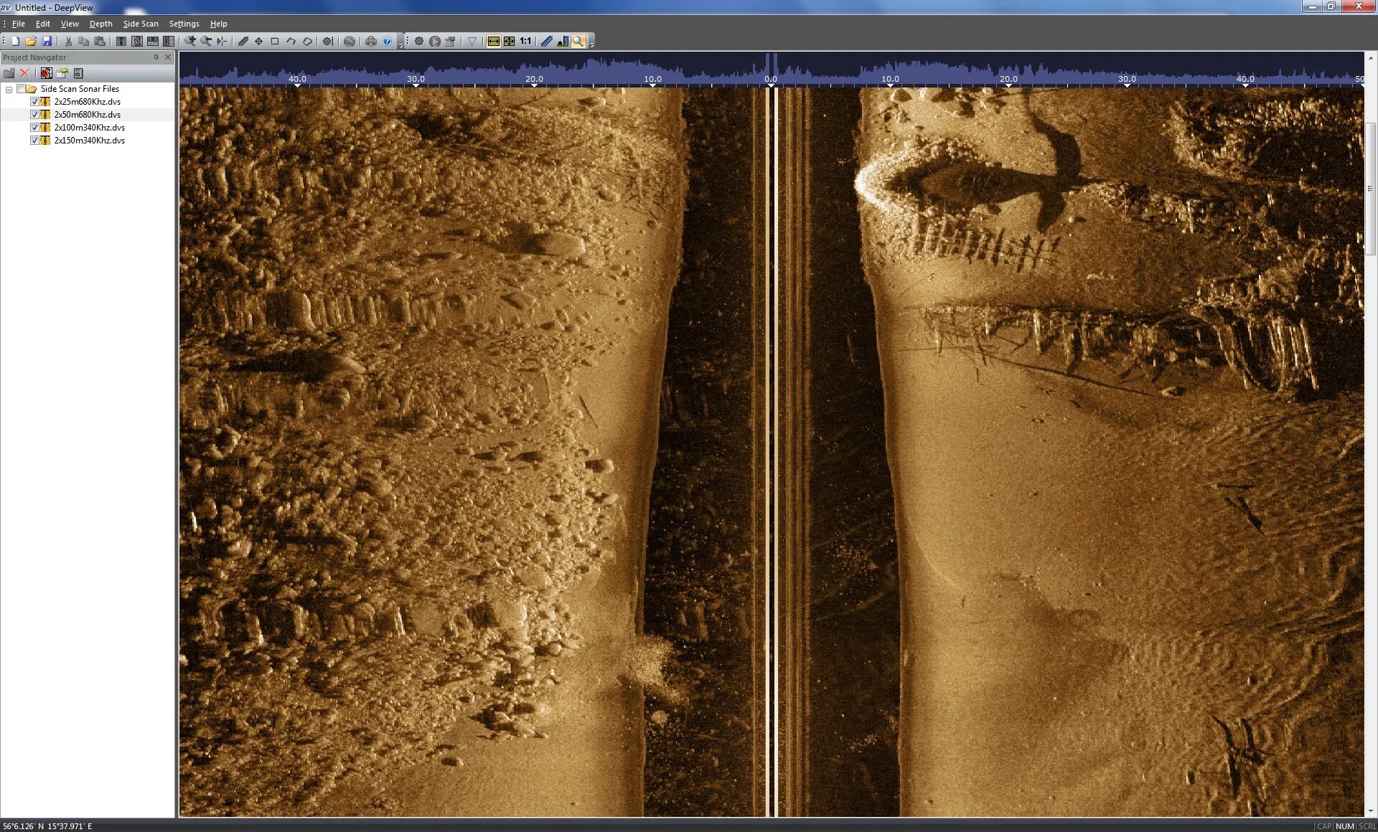The image size is (1378, 832).
Task: Click the 0.0 marker on the range ruler
Action: coord(771,79)
